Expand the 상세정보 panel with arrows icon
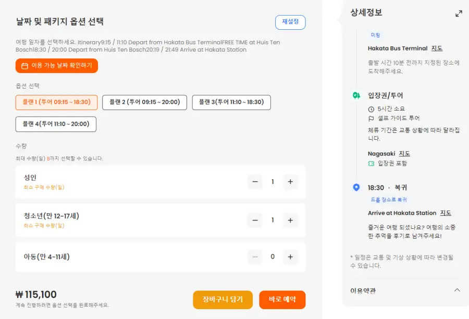469x319 pixels. (x=459, y=14)
